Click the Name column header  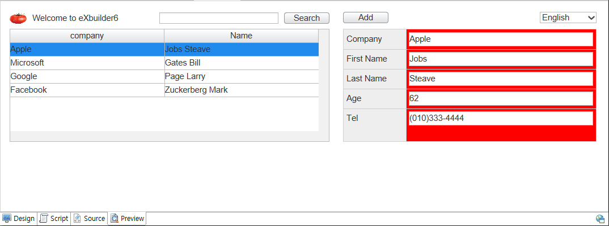coord(241,36)
